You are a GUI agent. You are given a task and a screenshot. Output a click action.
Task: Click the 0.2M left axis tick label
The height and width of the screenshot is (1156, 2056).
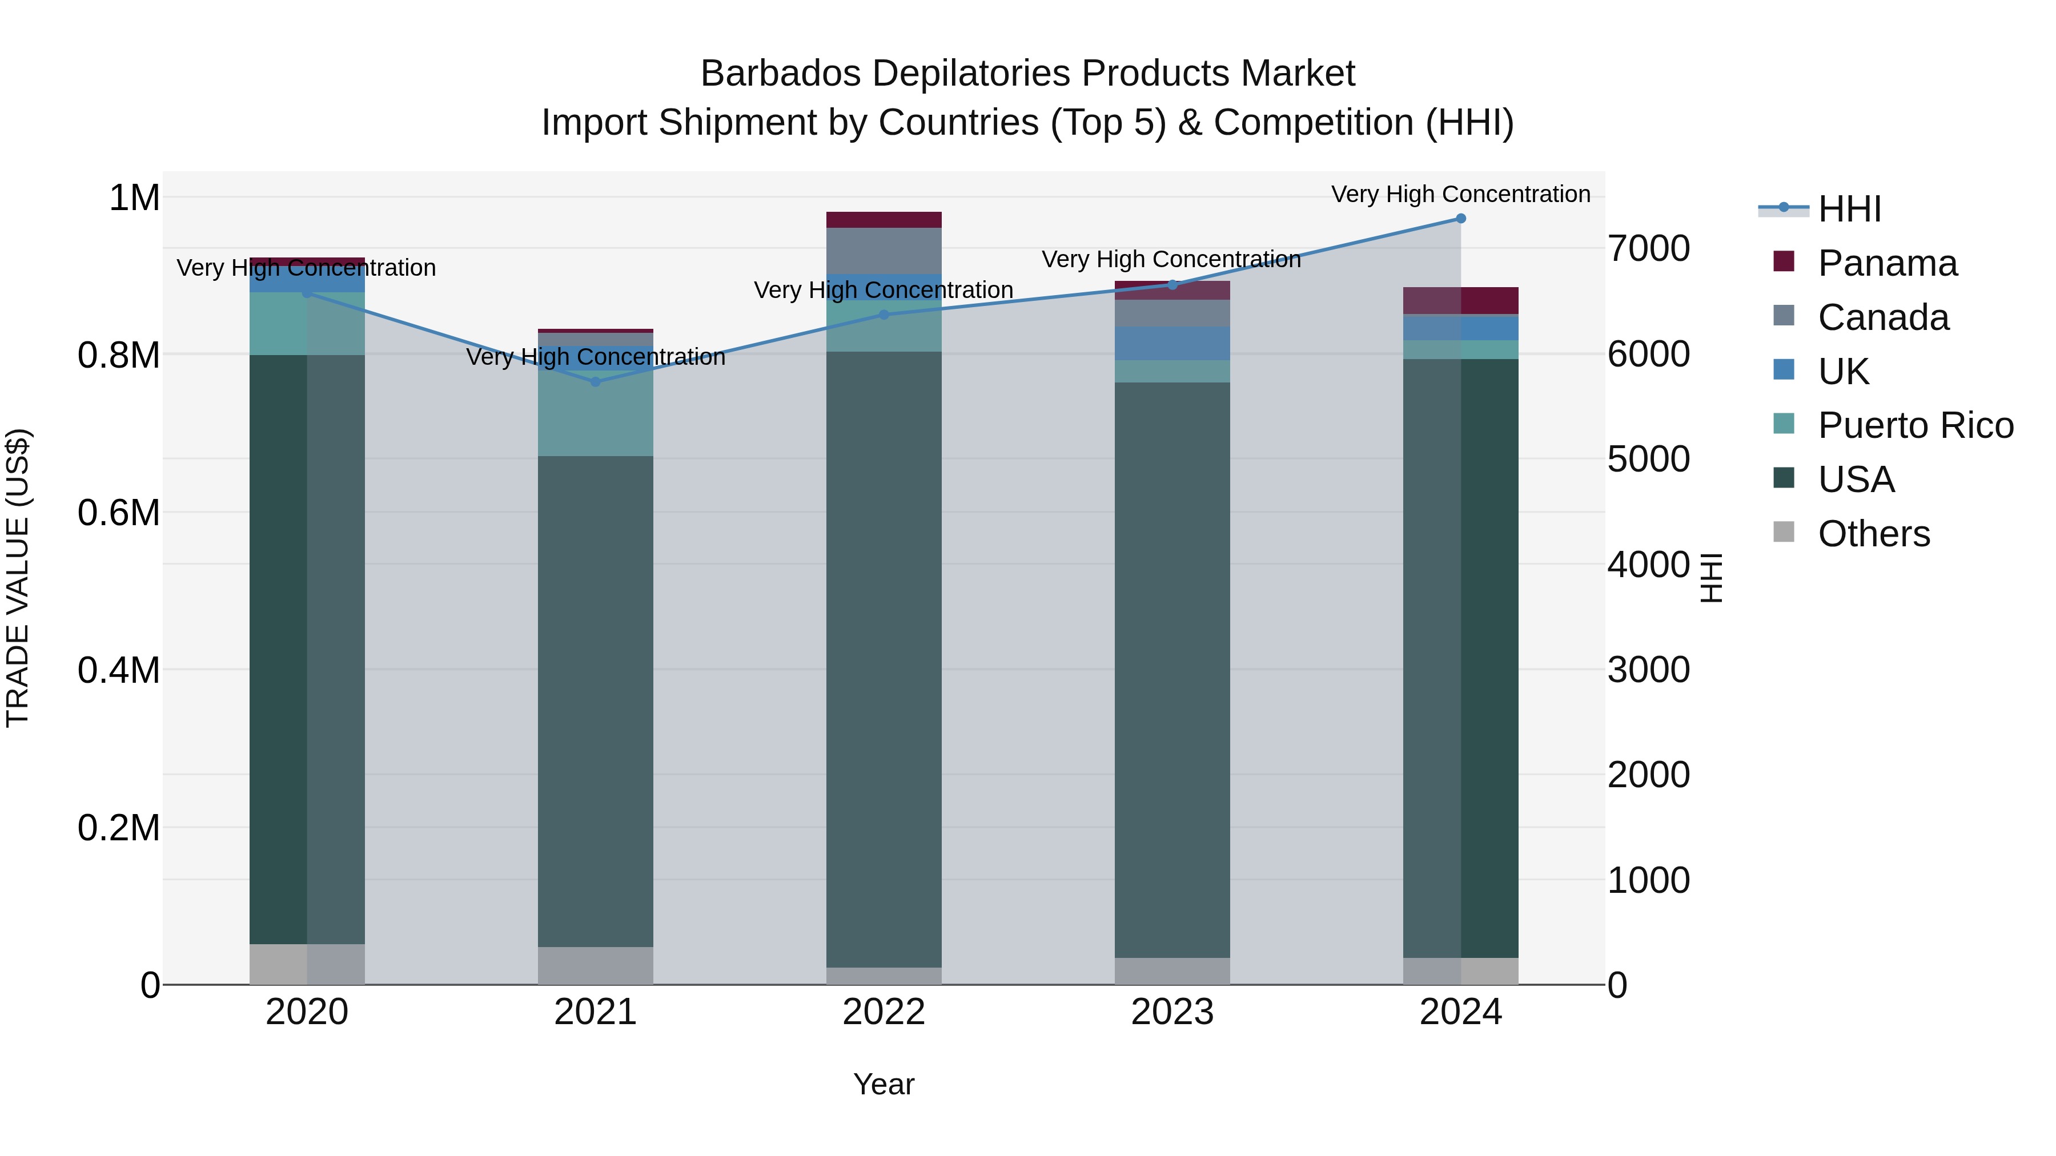tap(119, 828)
